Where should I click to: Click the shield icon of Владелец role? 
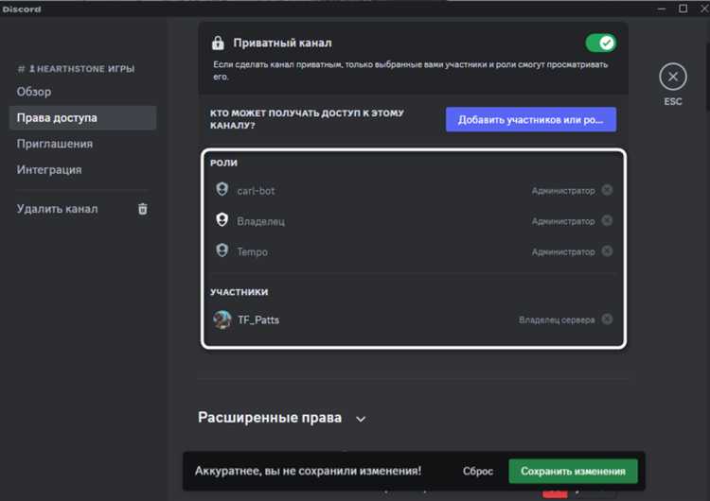(x=222, y=219)
